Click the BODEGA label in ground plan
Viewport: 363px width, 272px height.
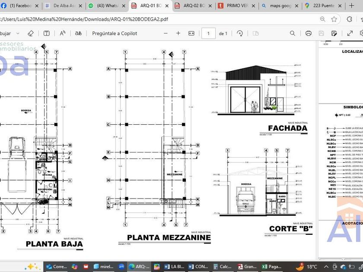click(x=26, y=111)
